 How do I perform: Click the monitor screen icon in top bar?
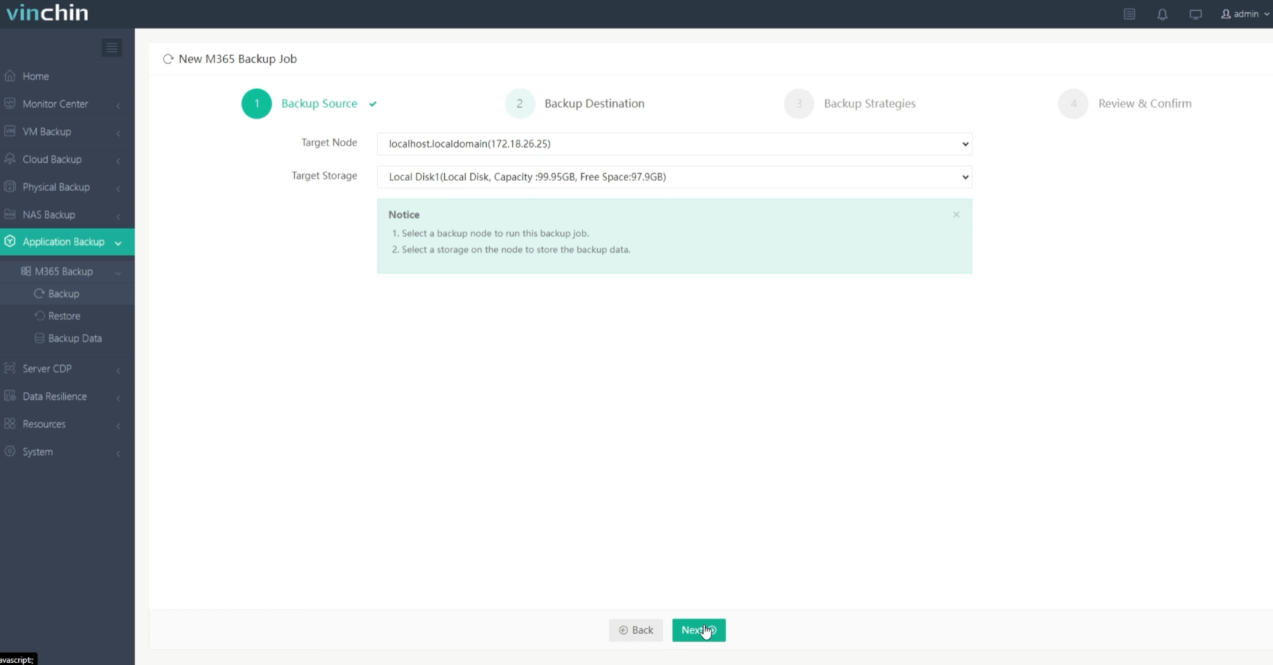click(1195, 14)
